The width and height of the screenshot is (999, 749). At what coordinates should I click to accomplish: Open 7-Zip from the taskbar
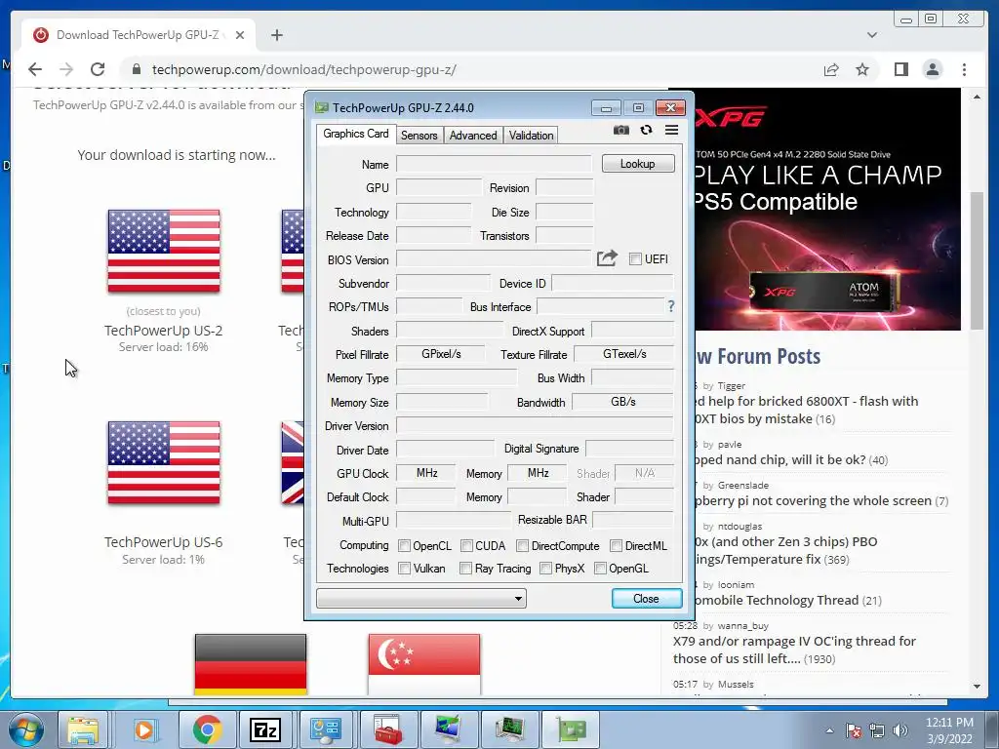pyautogui.click(x=265, y=729)
